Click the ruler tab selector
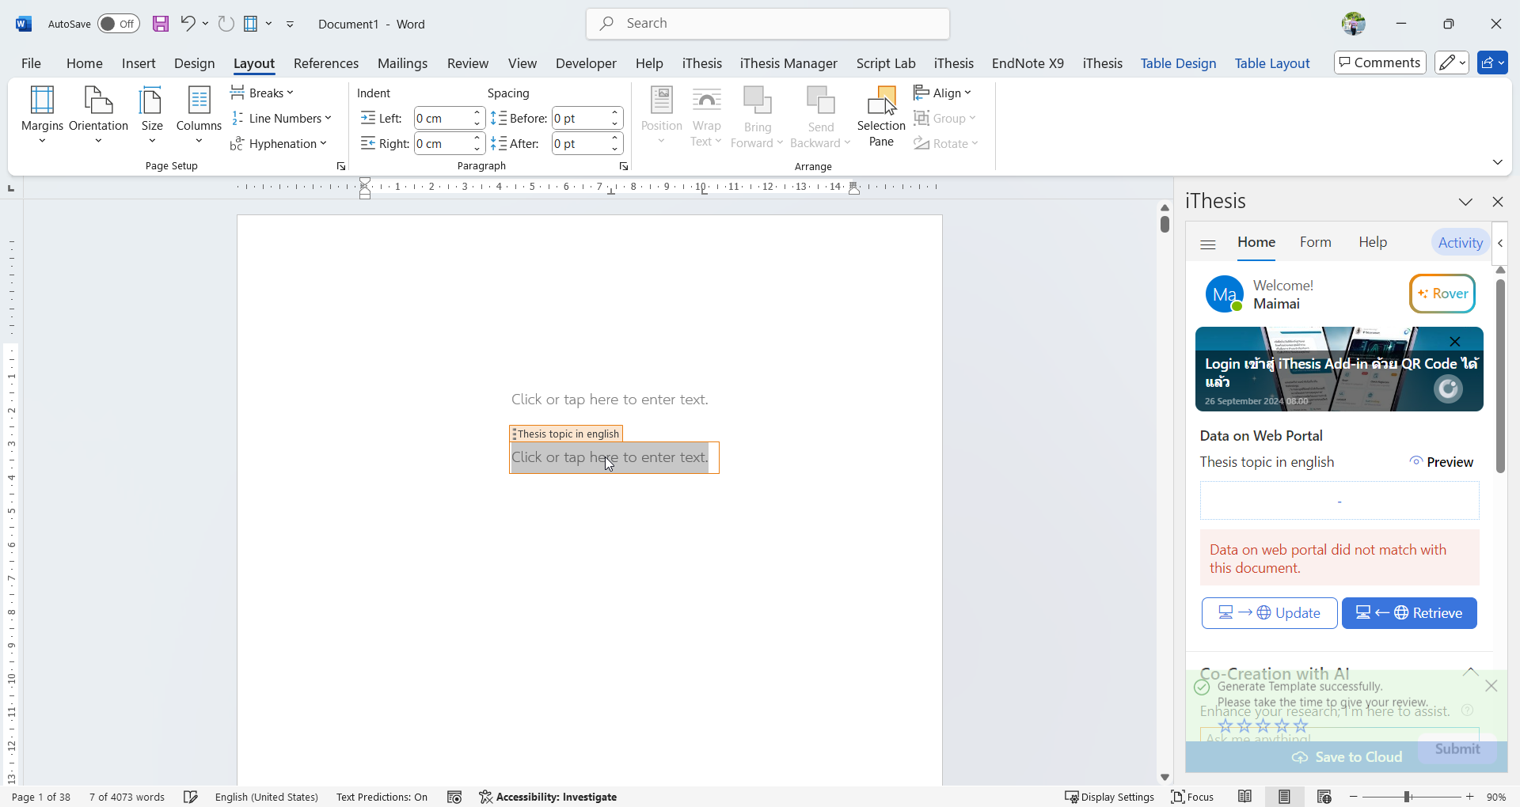This screenshot has height=807, width=1520. [11, 188]
